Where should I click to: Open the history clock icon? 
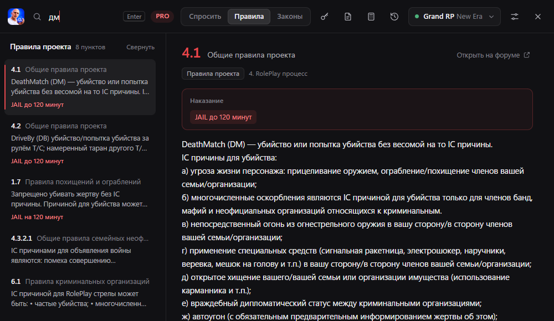pos(394,17)
